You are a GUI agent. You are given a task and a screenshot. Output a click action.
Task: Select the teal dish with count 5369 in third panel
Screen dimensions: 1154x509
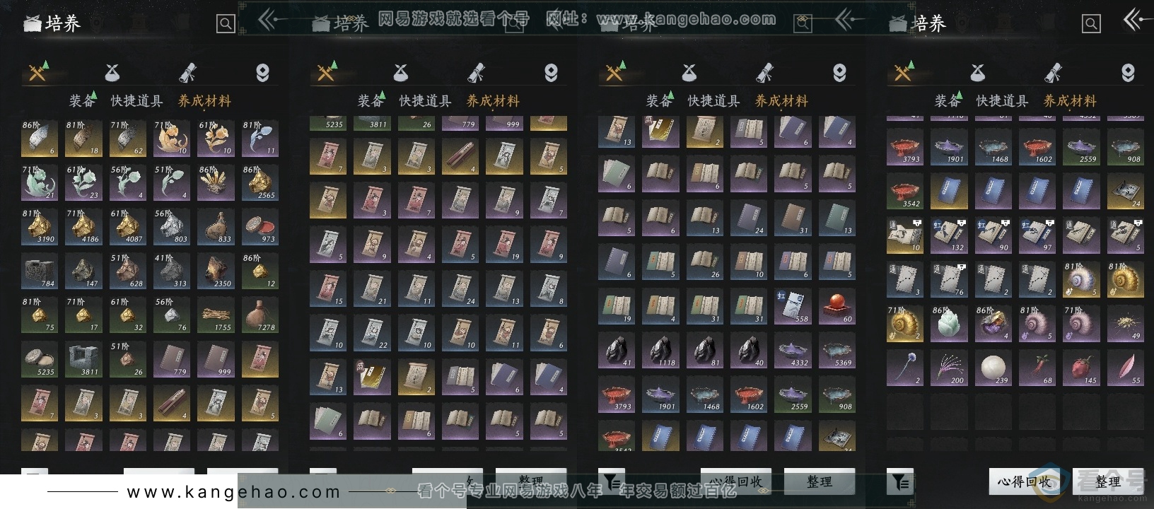[837, 350]
